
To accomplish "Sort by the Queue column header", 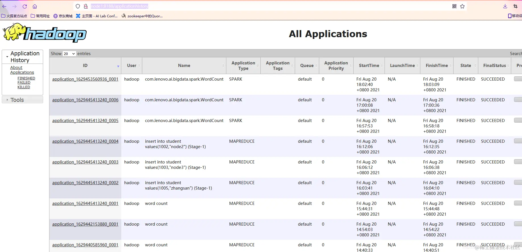I will click(x=307, y=66).
